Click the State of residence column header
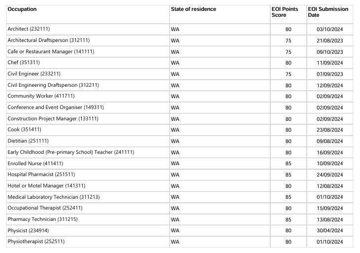The image size is (360, 253). coord(193,9)
